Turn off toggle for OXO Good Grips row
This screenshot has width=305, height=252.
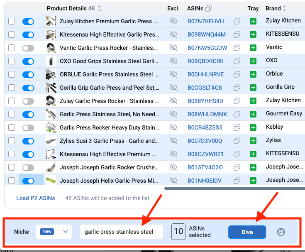[x=28, y=61]
